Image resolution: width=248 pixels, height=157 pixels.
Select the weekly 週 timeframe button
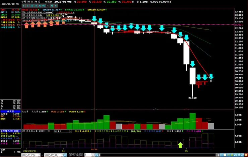pyautogui.click(x=52, y=6)
